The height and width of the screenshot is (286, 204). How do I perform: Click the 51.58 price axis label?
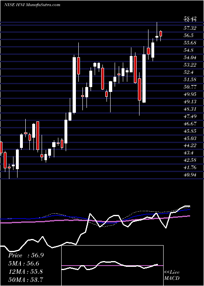[190, 80]
